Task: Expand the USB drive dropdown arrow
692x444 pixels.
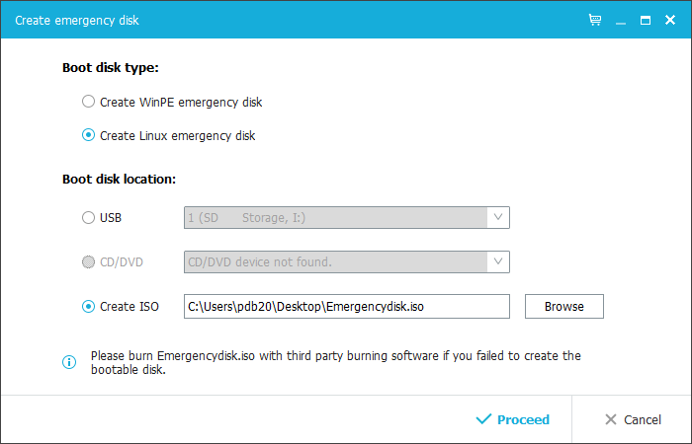Action: 498,218
